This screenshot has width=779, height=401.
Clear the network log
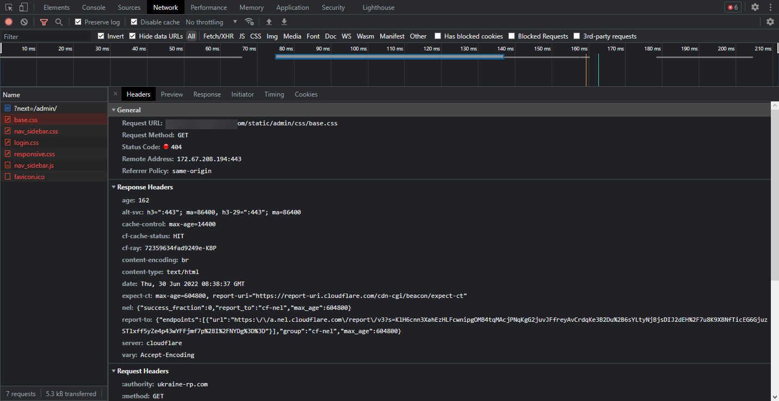click(24, 22)
